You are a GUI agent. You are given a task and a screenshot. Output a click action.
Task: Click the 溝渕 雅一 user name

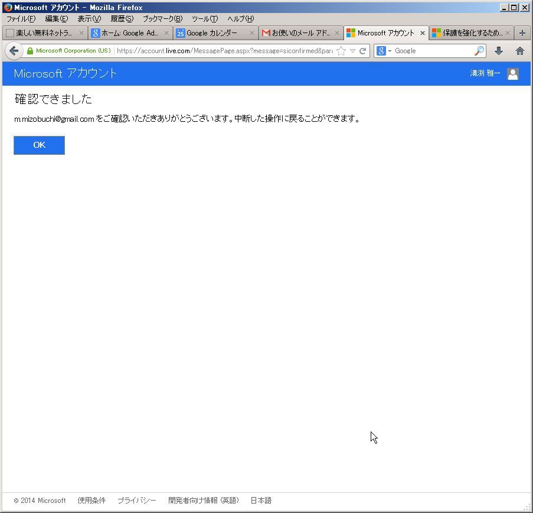(x=485, y=73)
